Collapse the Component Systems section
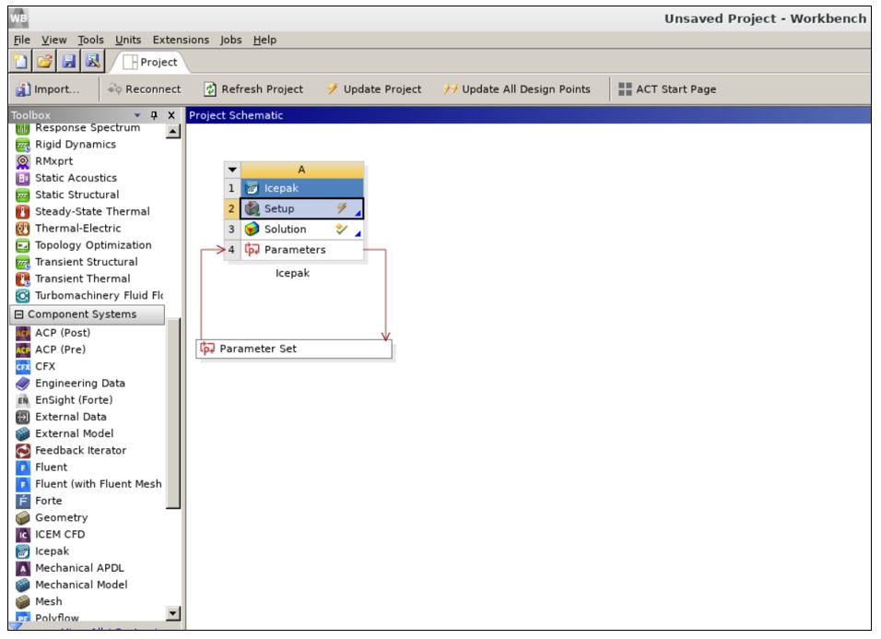This screenshot has width=881, height=639. click(x=19, y=314)
